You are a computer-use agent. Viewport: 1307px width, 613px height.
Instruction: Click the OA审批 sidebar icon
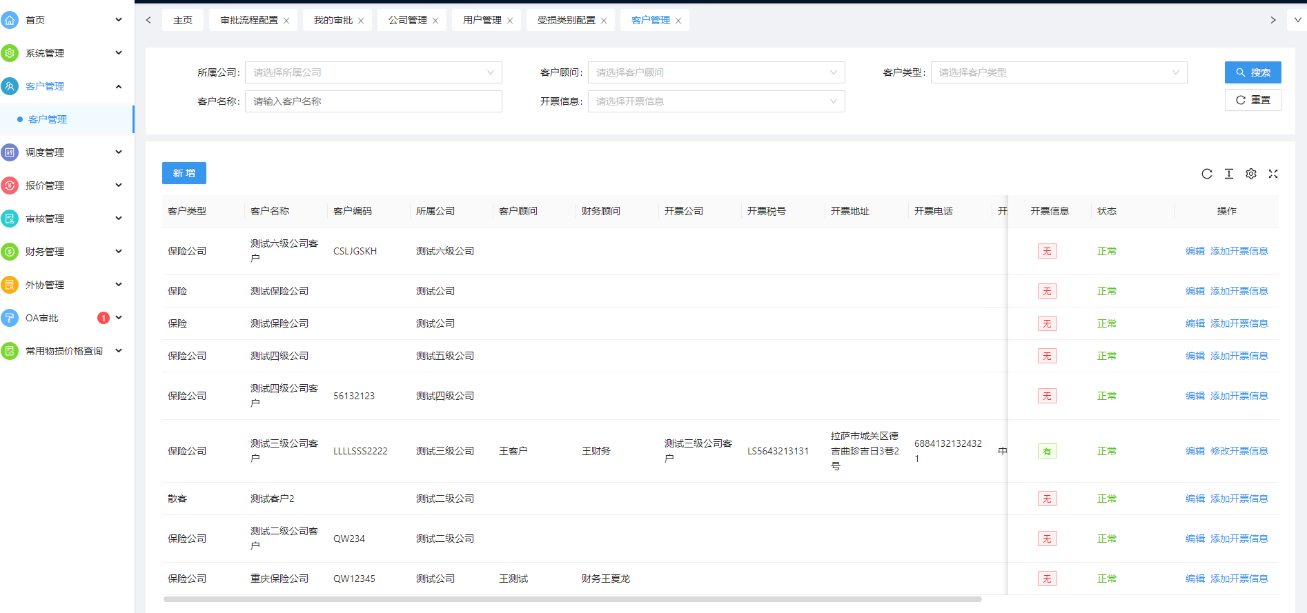(x=10, y=318)
